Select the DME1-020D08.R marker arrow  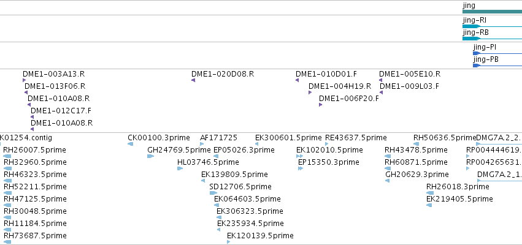click(x=193, y=80)
